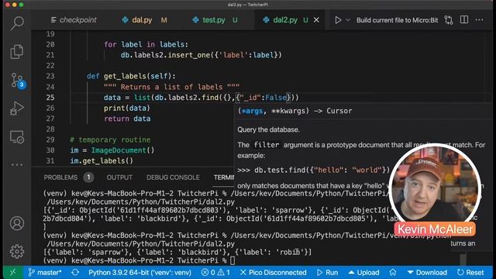Click line number 25 in gutter
This screenshot has width=496, height=279.
(x=50, y=98)
